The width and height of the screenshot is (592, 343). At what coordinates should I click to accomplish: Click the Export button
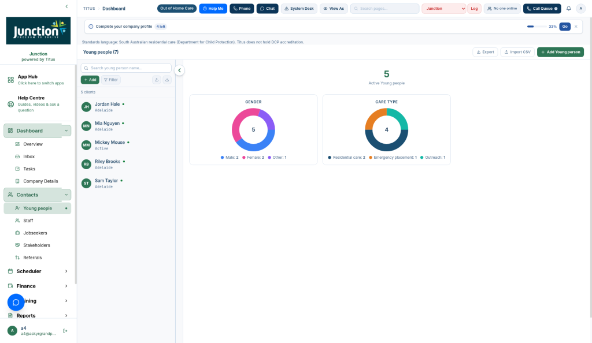point(486,52)
